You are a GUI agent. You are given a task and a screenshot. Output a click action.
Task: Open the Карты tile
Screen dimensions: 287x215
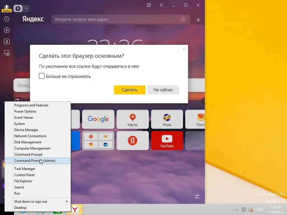(133, 119)
